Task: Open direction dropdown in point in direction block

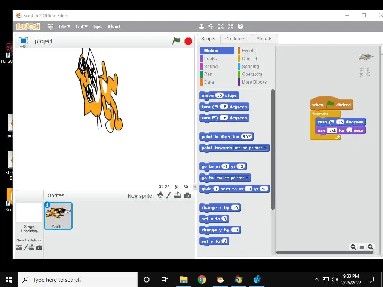Action: tap(250, 136)
